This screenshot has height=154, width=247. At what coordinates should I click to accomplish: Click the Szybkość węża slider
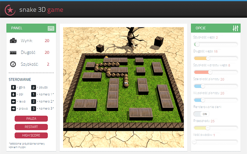pyautogui.click(x=216, y=44)
